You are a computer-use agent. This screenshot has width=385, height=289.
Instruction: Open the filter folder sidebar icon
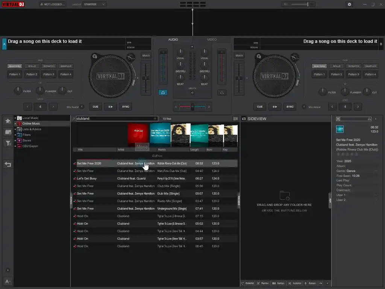[x=8, y=143]
